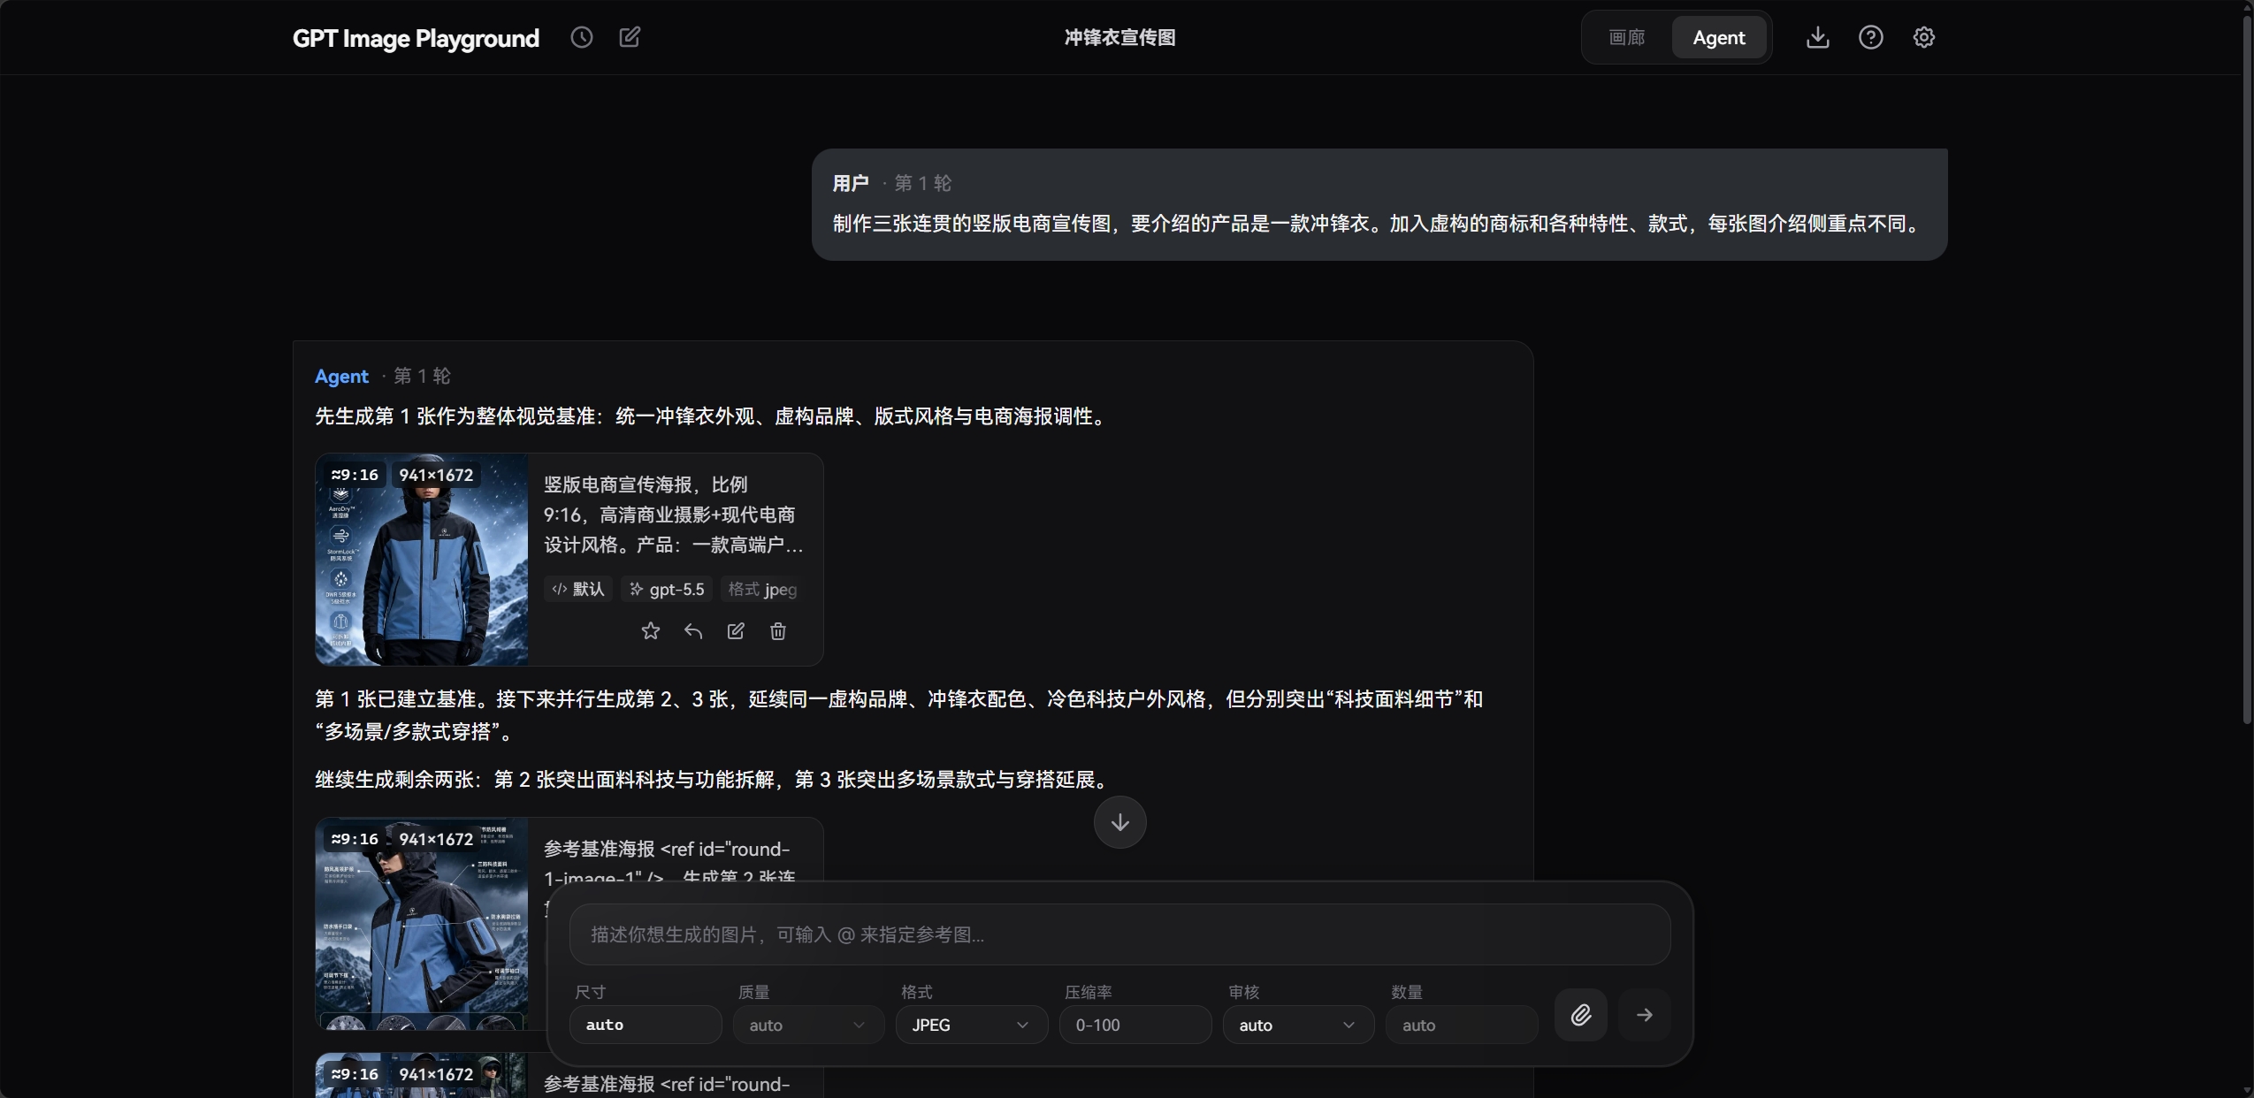
Task: Send prompt with arrow button
Action: click(1644, 1015)
